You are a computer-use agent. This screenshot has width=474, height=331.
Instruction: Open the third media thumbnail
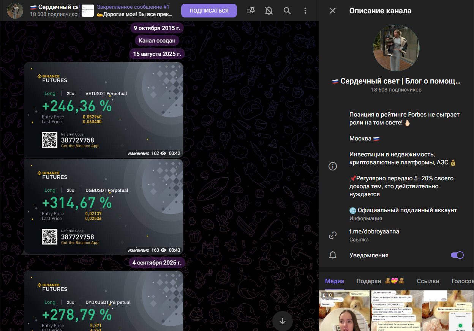click(x=448, y=311)
